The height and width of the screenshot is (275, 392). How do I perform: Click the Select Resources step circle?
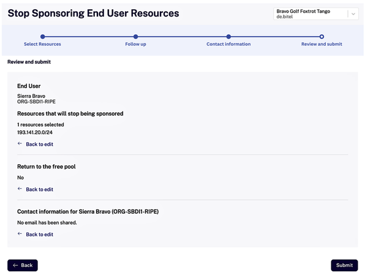tap(42, 37)
